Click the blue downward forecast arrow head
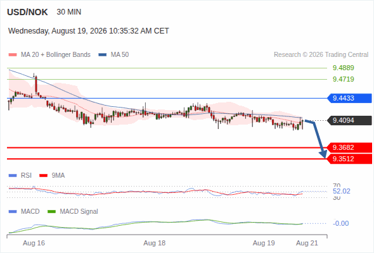This screenshot has width=374, height=253. click(x=323, y=154)
